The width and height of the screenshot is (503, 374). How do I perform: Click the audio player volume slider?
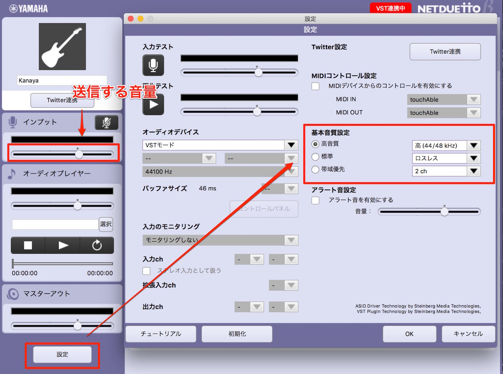click(62, 206)
